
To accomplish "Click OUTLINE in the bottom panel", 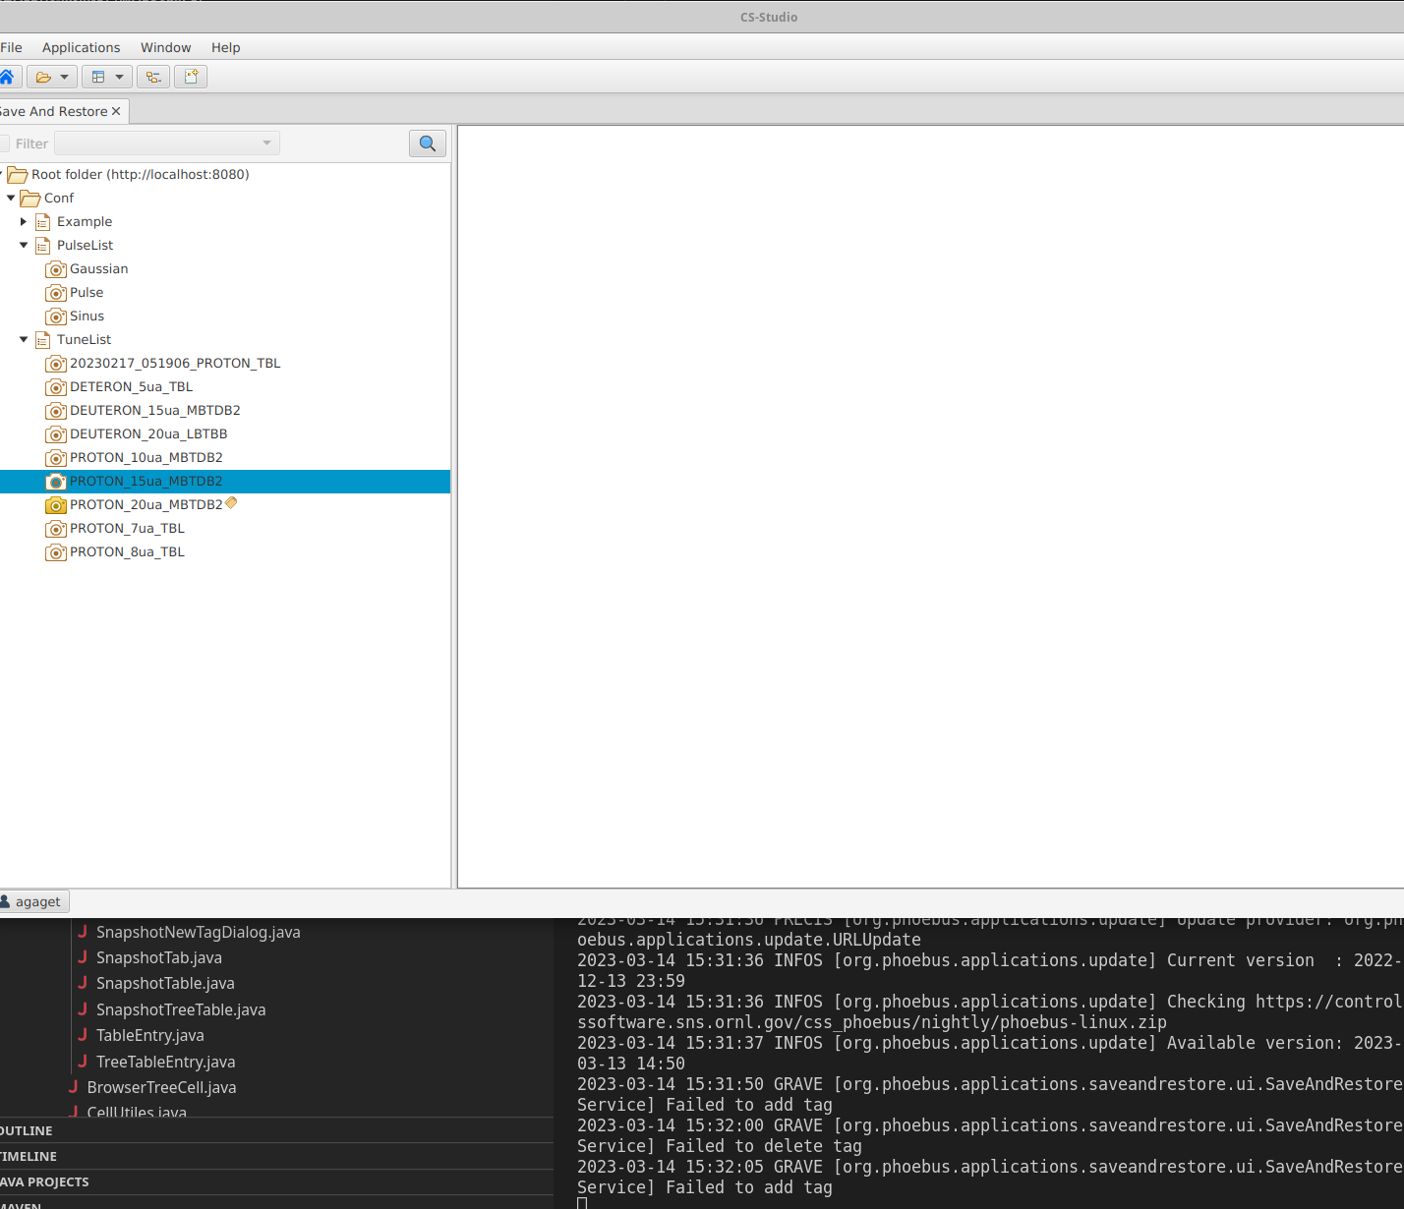I will tap(27, 1130).
